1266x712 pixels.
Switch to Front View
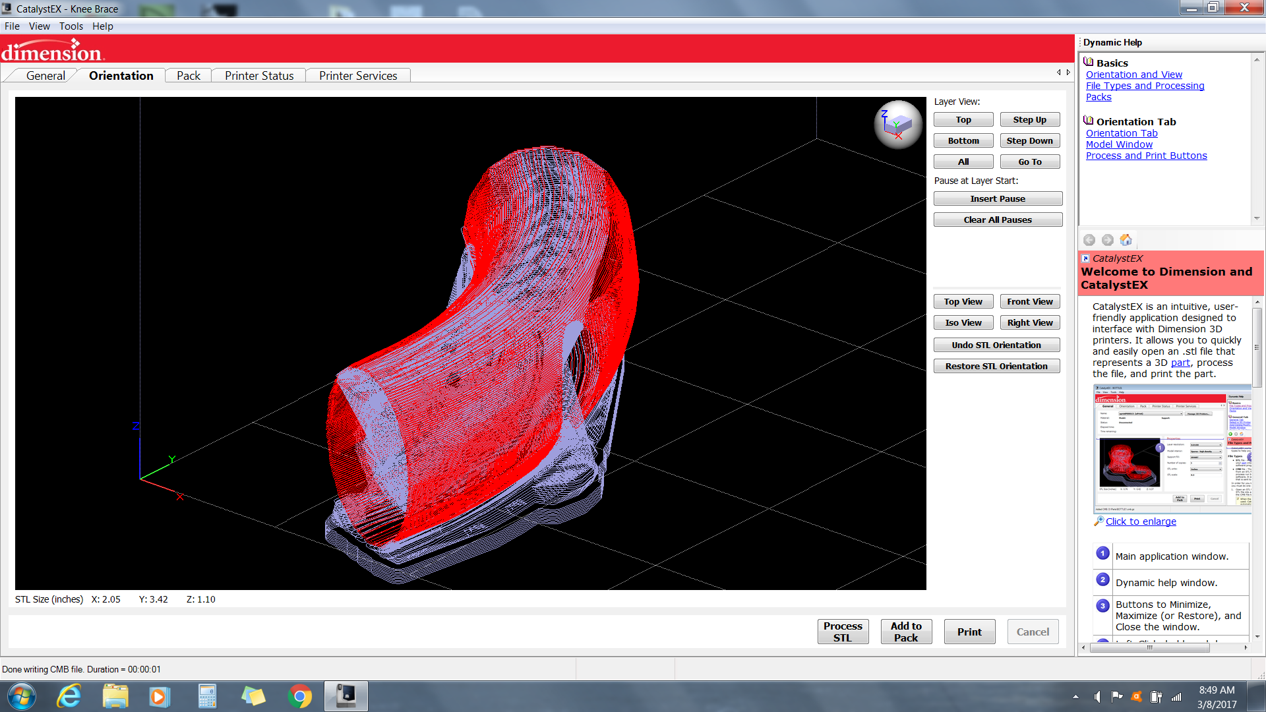pyautogui.click(x=1030, y=301)
